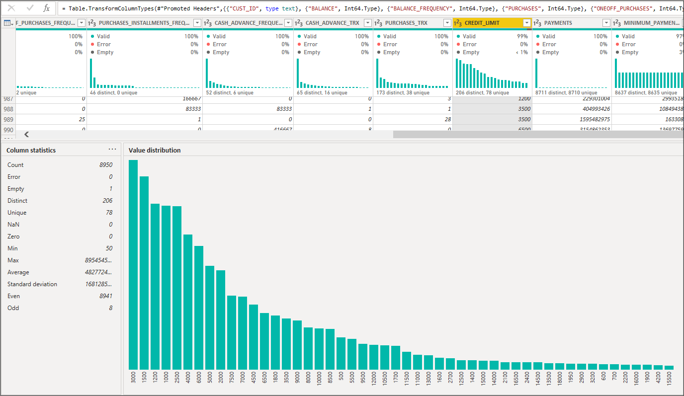Click the horizontal scrollbar thumb of the data grid
The image size is (684, 396).
click(x=537, y=134)
